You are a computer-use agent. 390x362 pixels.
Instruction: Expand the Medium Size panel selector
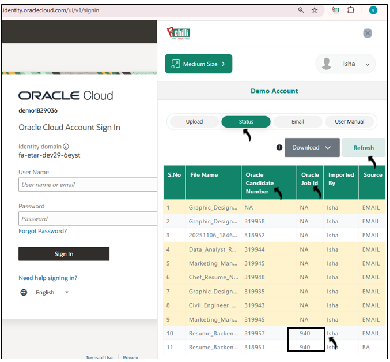[198, 64]
